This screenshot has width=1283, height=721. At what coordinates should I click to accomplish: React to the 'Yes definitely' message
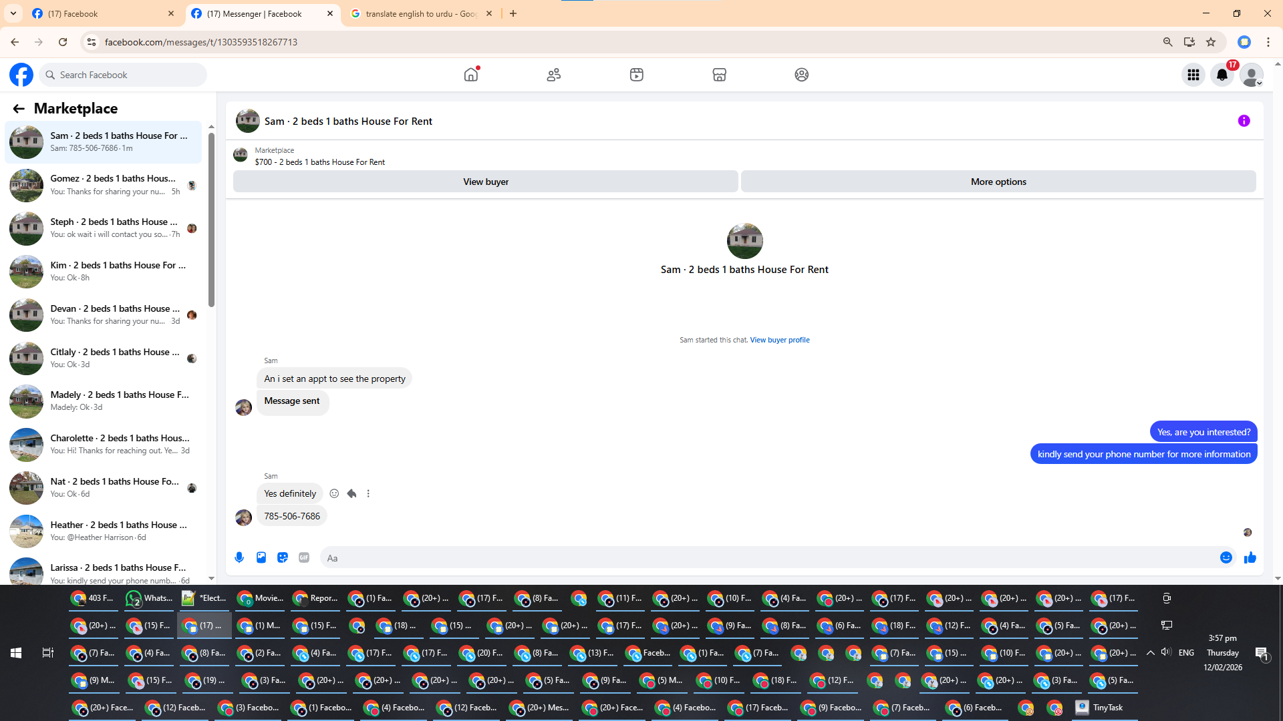(334, 493)
